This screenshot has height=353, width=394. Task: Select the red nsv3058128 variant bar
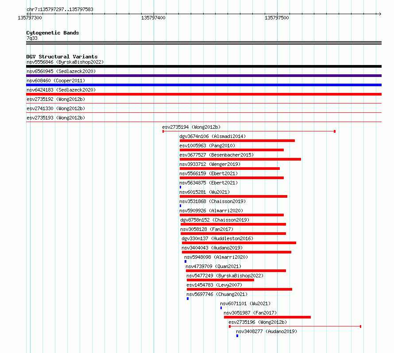[233, 234]
